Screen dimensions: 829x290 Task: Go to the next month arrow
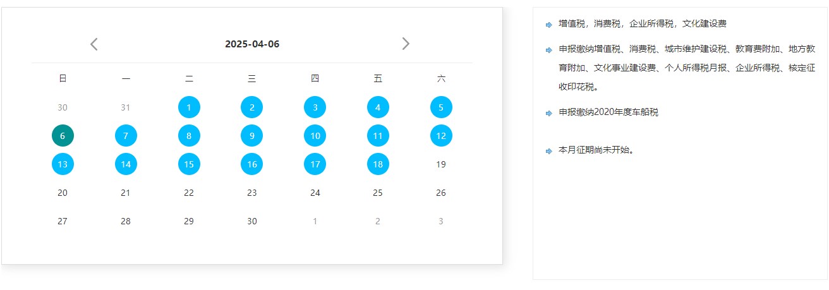click(x=406, y=44)
